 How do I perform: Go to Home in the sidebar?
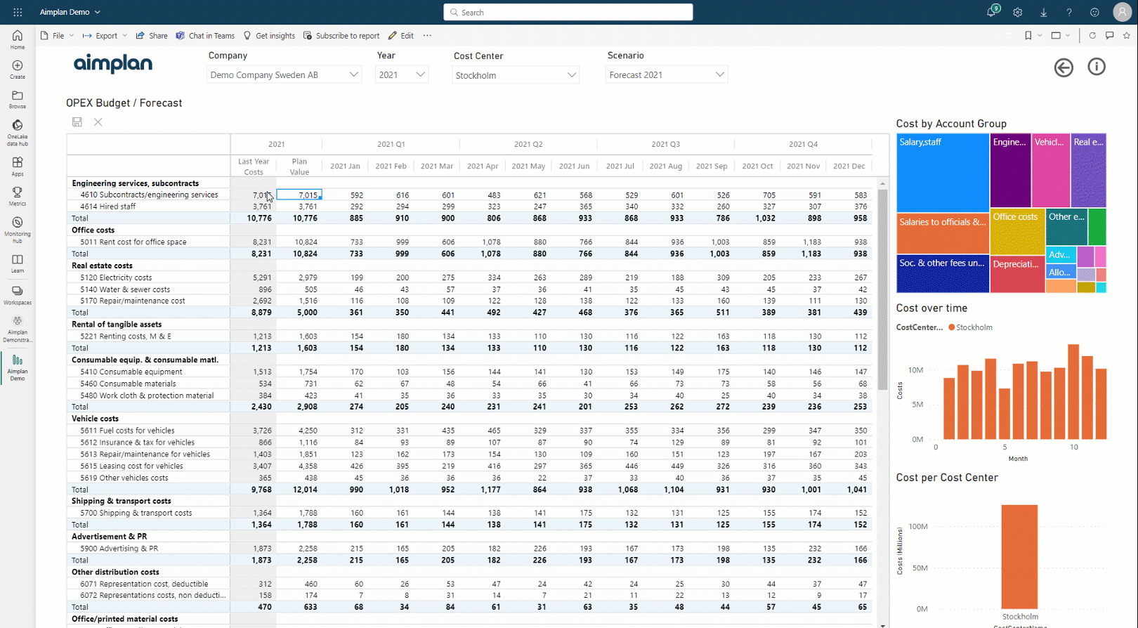tap(18, 39)
